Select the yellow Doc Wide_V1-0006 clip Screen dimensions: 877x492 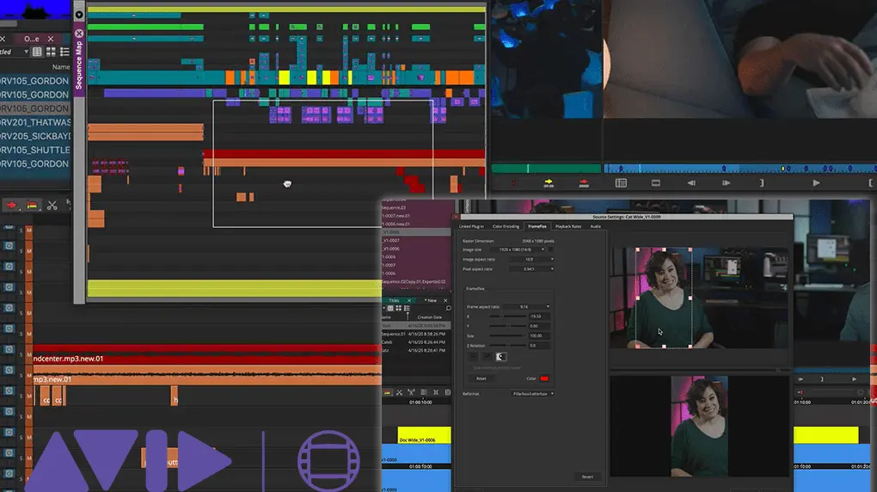pos(424,435)
